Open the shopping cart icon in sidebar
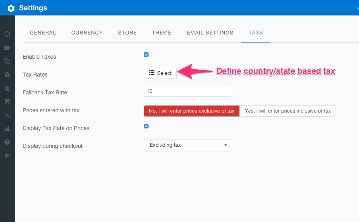This screenshot has height=222, width=359. pos(7,101)
